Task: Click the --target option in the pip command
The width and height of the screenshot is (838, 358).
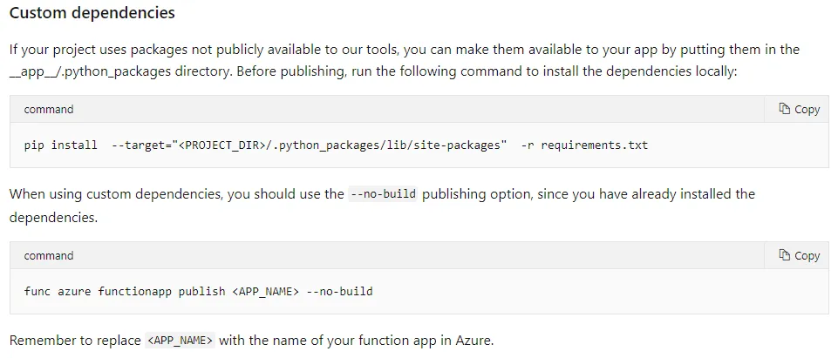Action: [x=138, y=145]
